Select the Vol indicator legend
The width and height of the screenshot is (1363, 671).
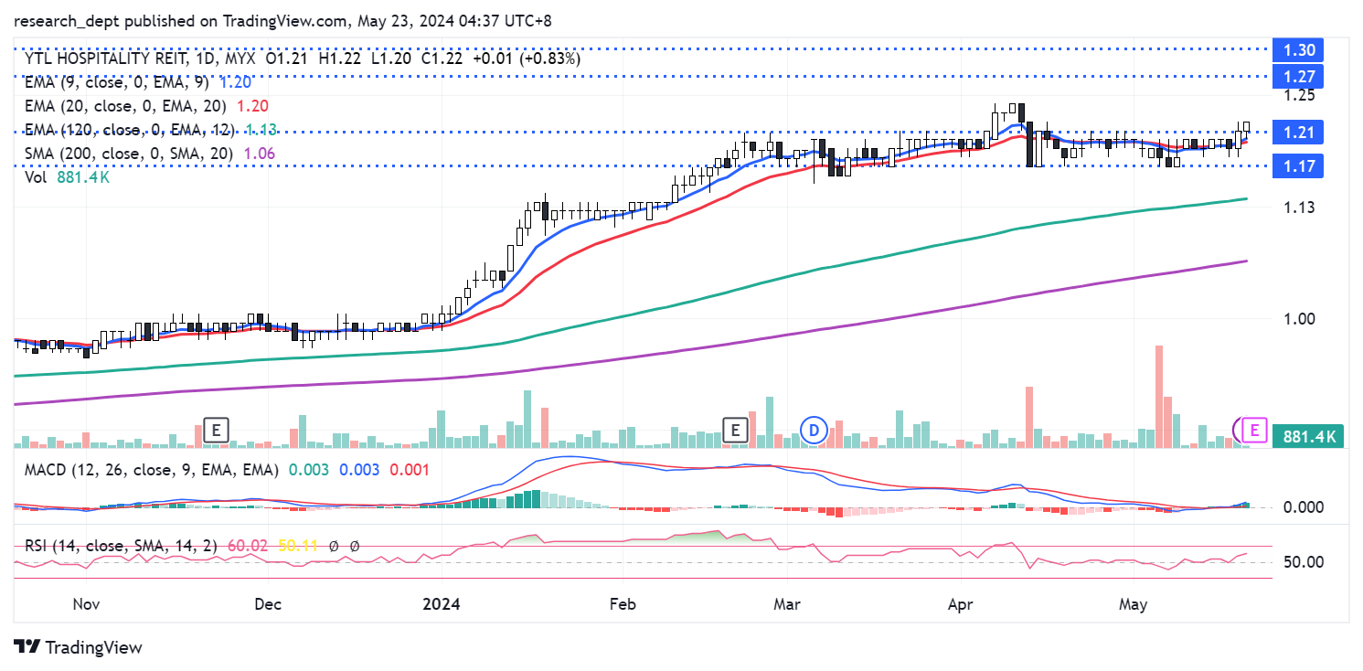pos(36,177)
